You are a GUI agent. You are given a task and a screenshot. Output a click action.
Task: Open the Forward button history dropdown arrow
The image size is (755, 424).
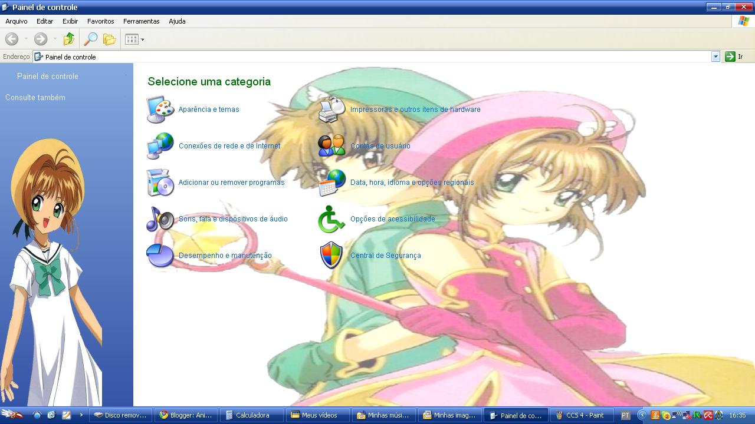(x=55, y=39)
